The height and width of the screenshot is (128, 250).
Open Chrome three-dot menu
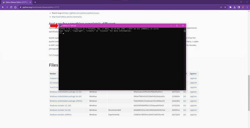point(247,7)
